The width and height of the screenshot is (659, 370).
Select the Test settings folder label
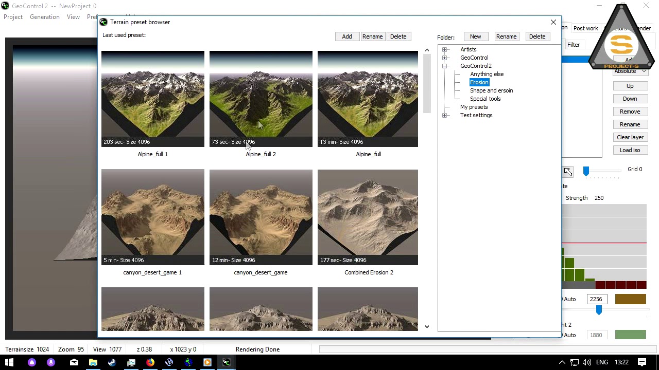(x=476, y=115)
